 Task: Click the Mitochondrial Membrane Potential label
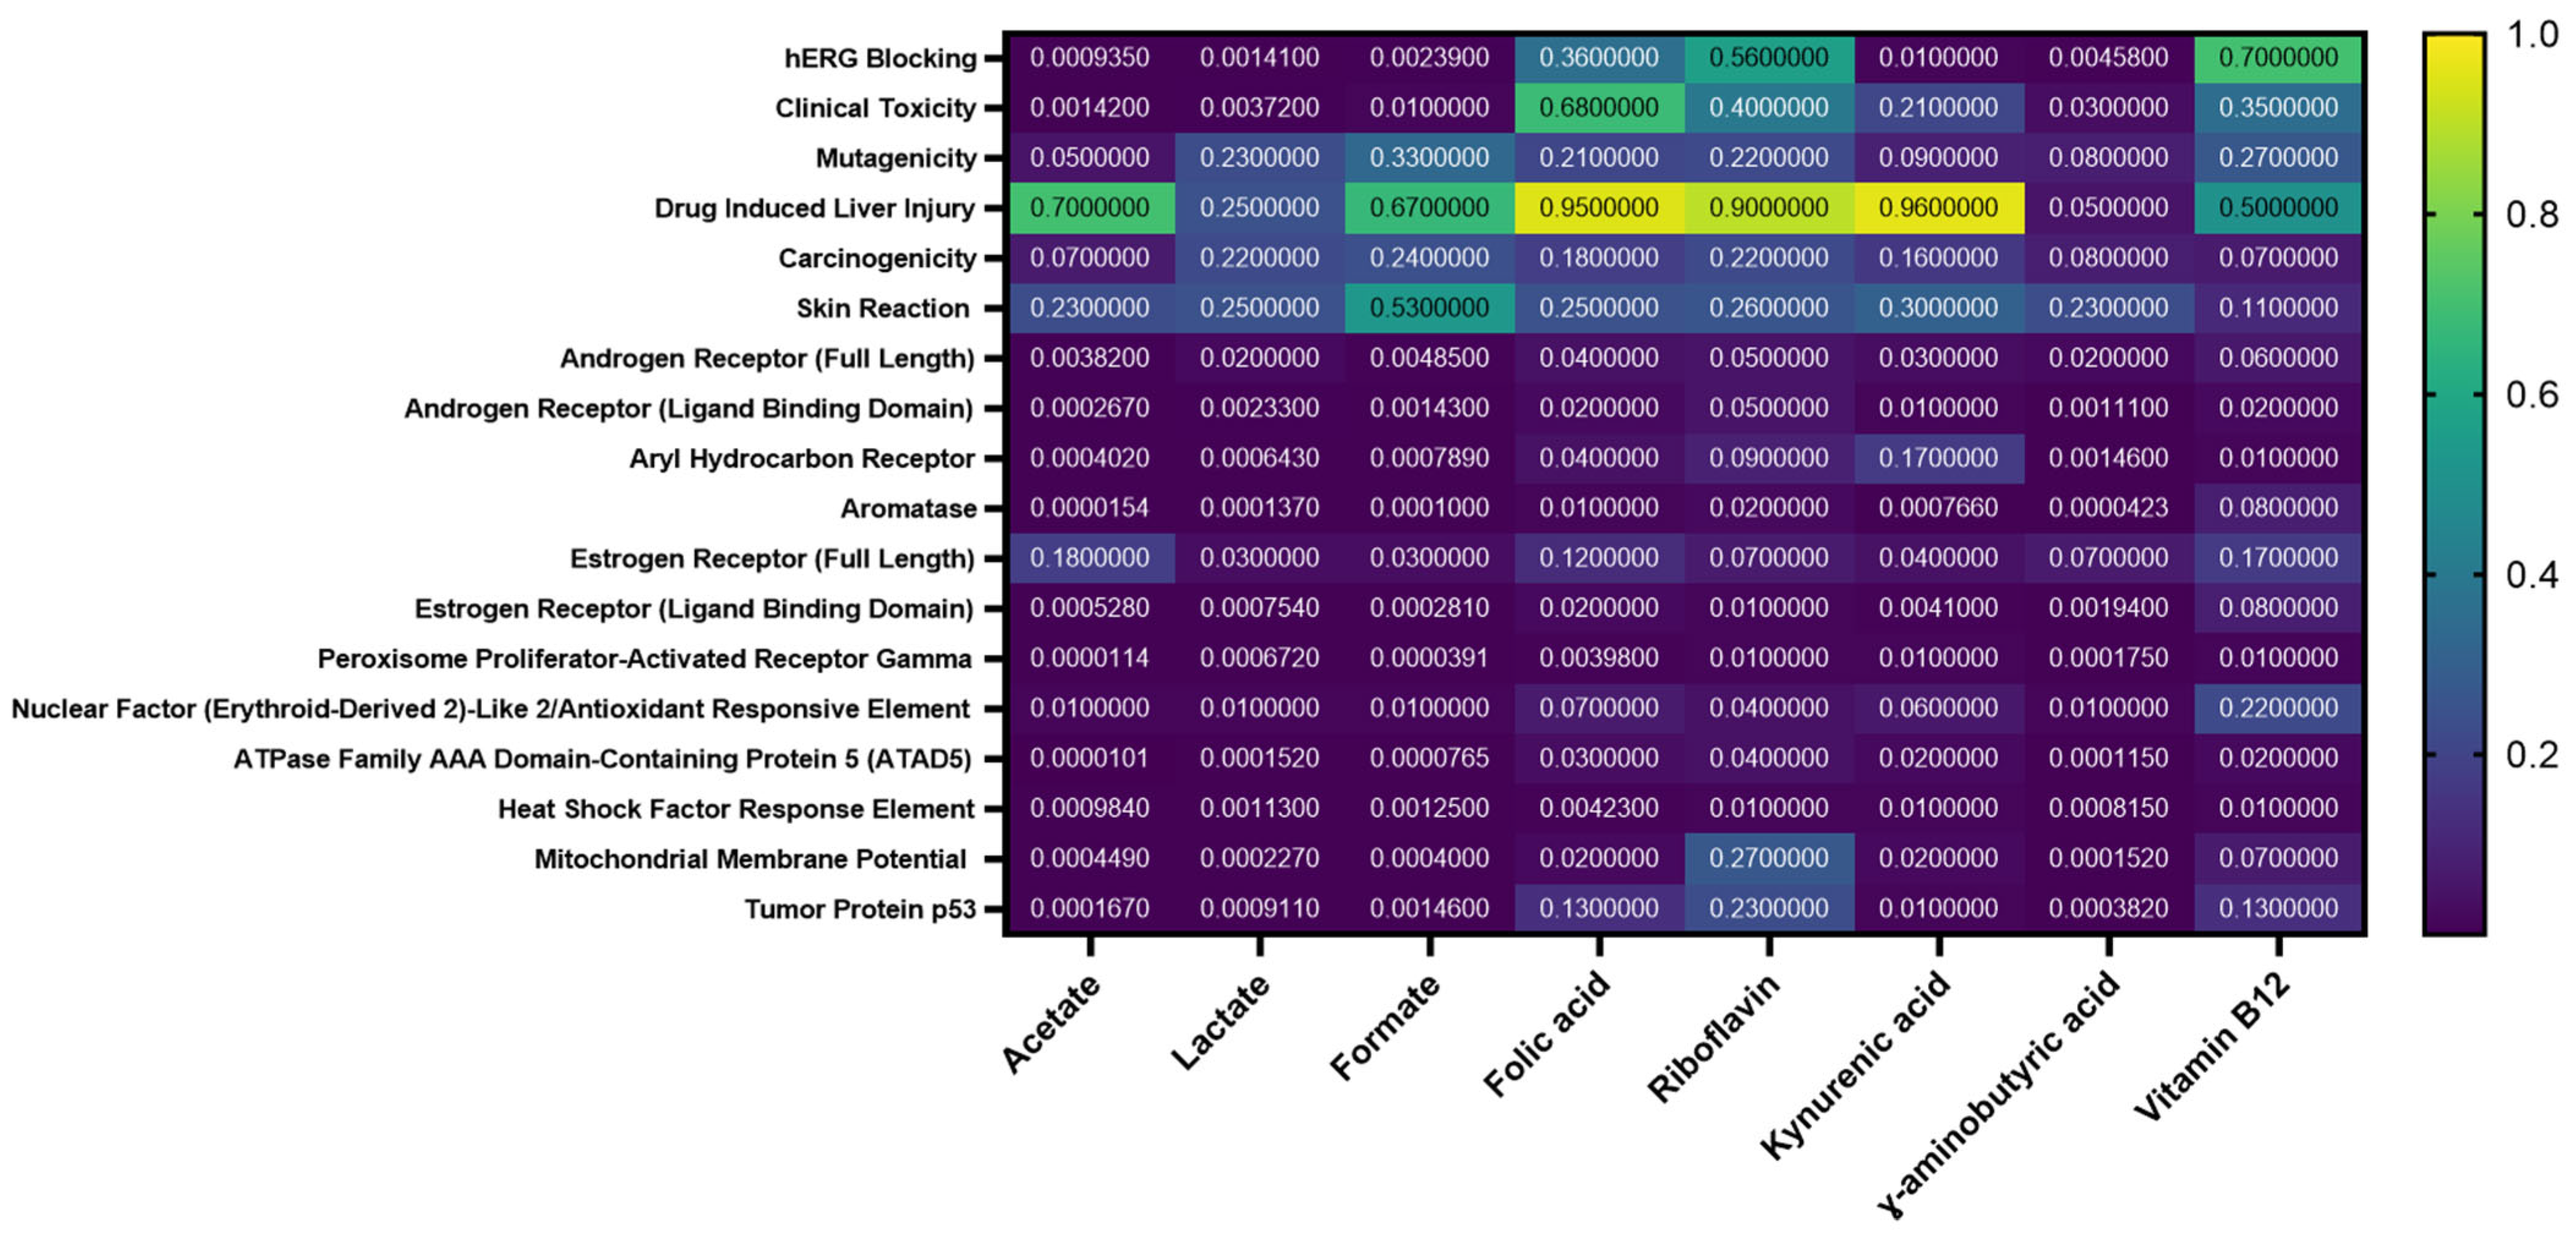tap(750, 859)
